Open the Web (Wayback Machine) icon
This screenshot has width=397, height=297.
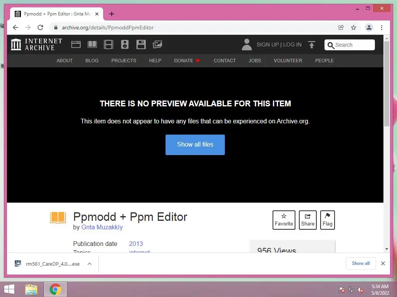pyautogui.click(x=76, y=45)
